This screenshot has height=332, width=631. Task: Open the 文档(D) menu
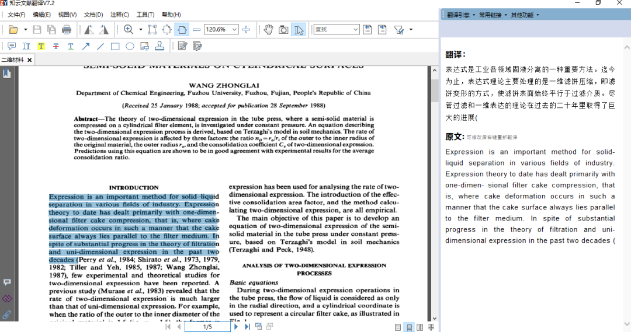click(93, 15)
